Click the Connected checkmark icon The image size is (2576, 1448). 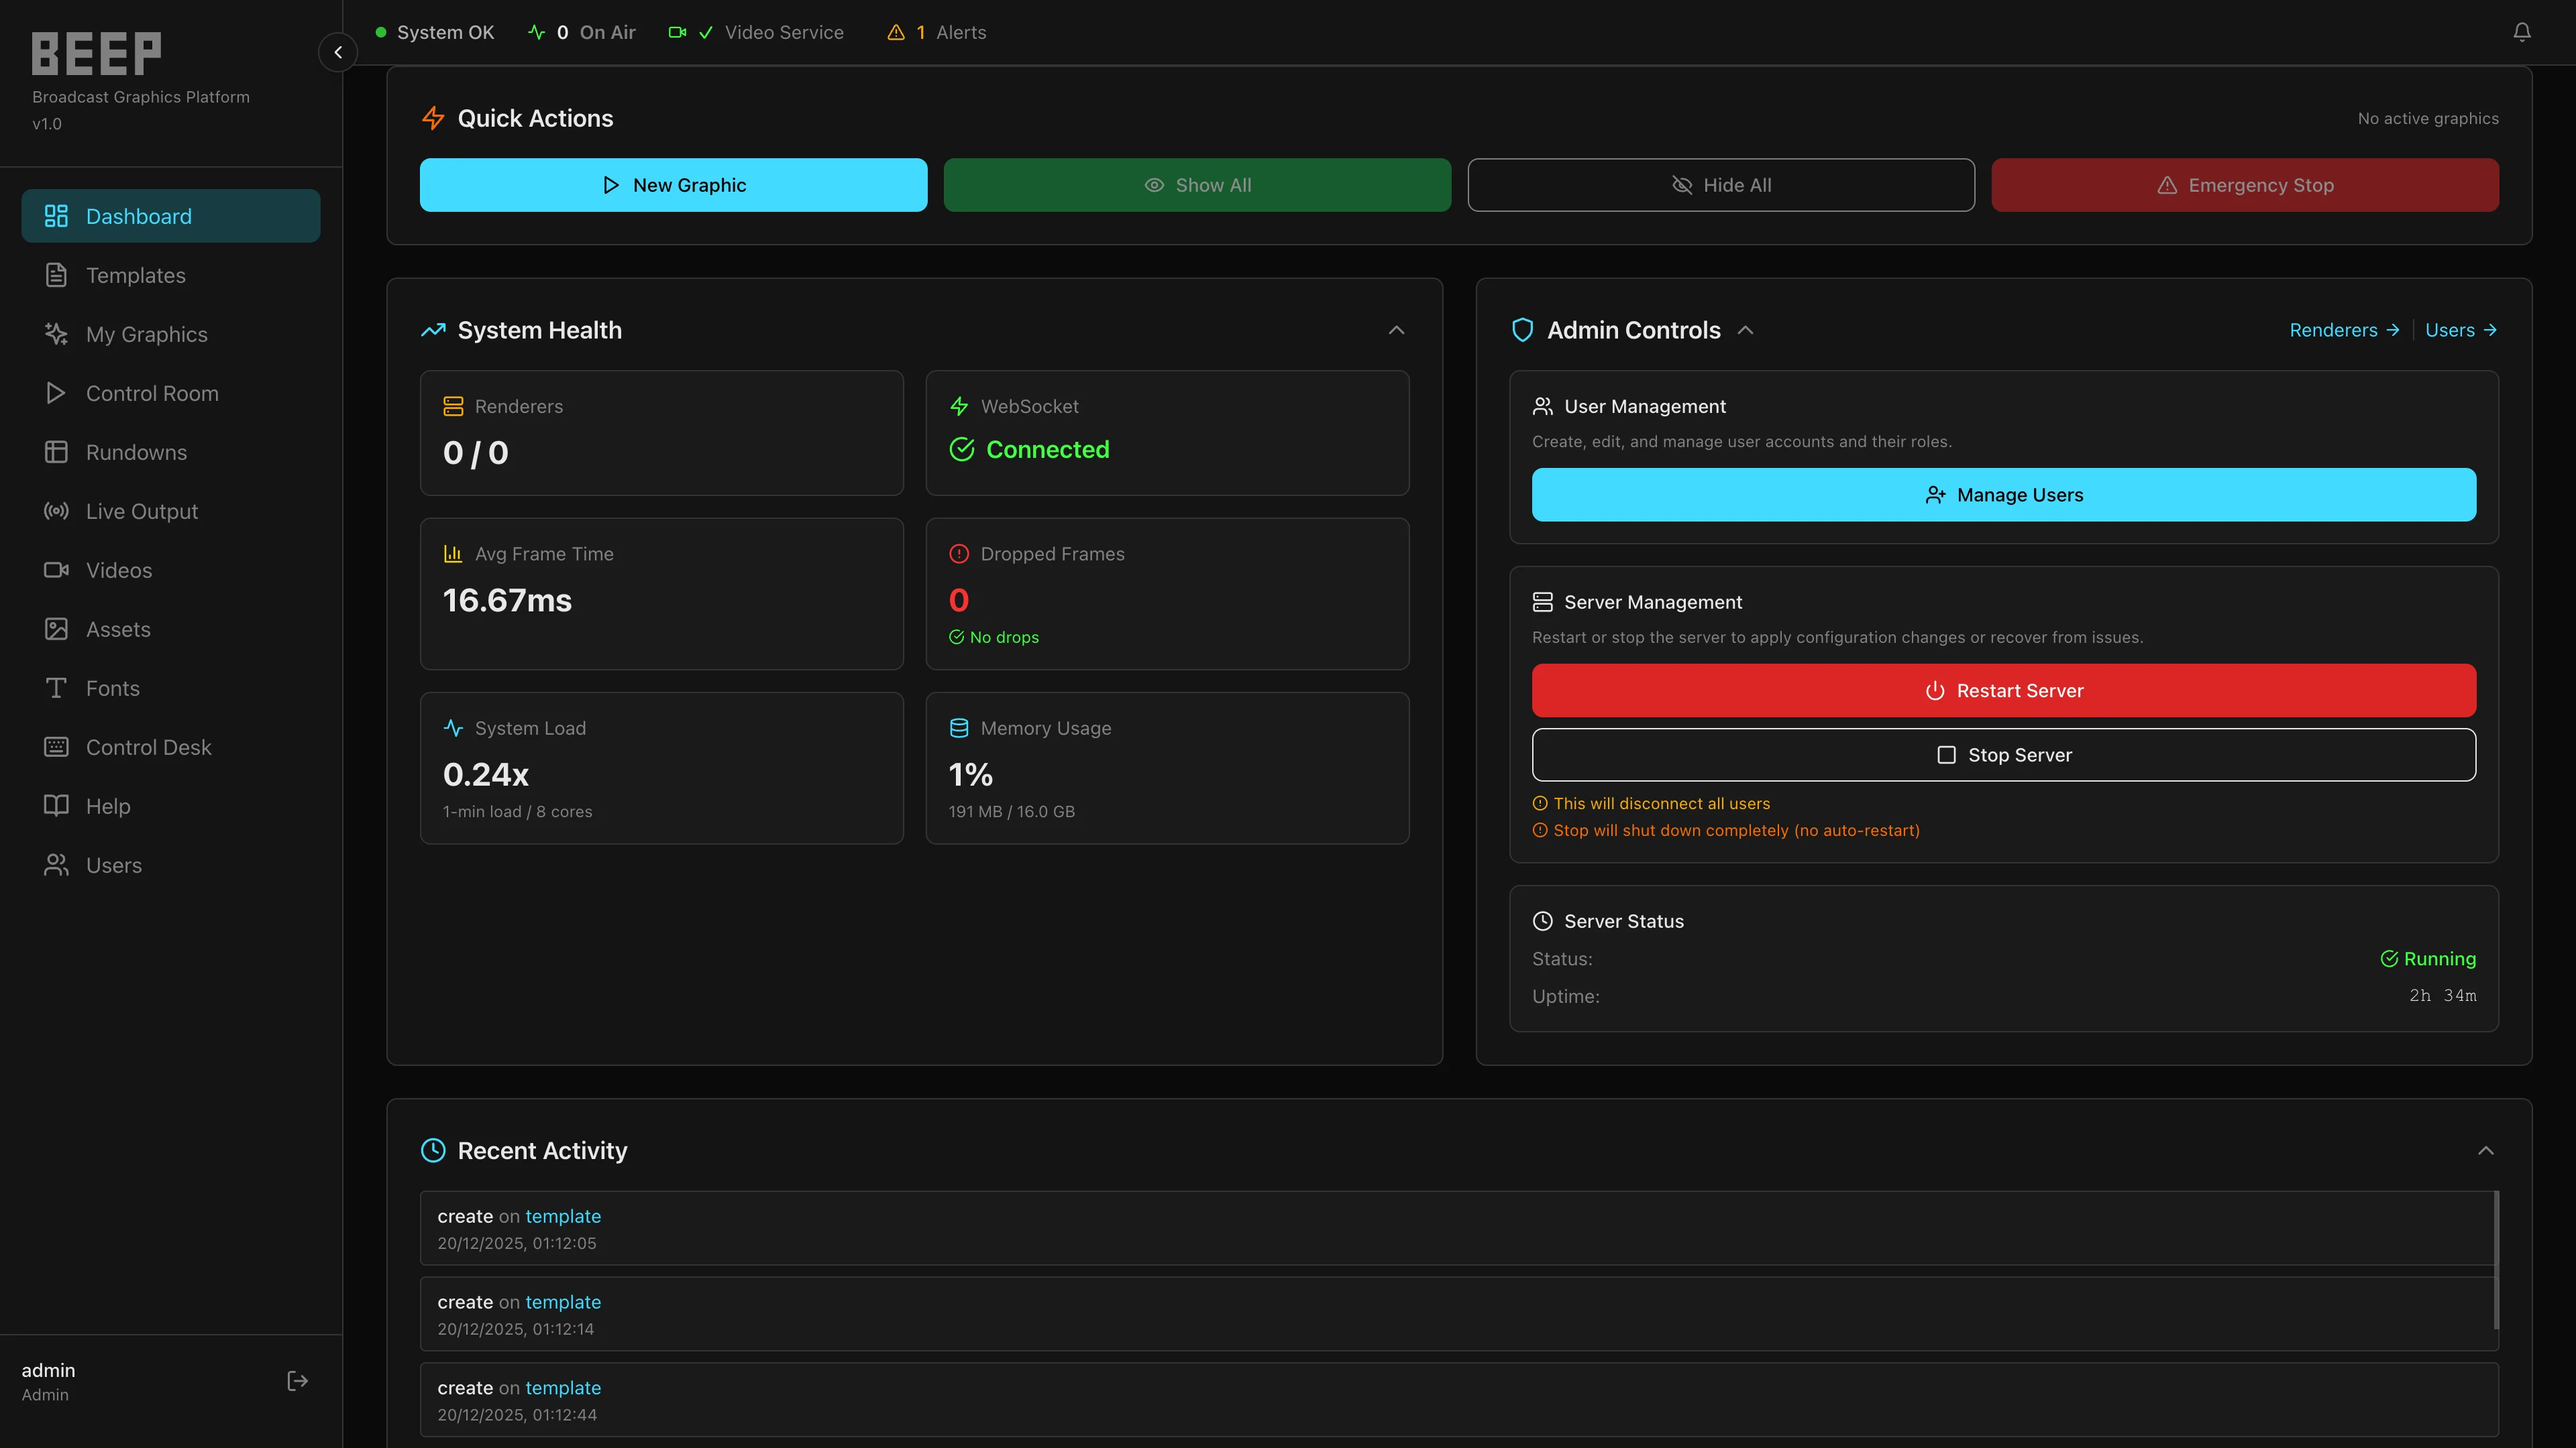(x=962, y=450)
